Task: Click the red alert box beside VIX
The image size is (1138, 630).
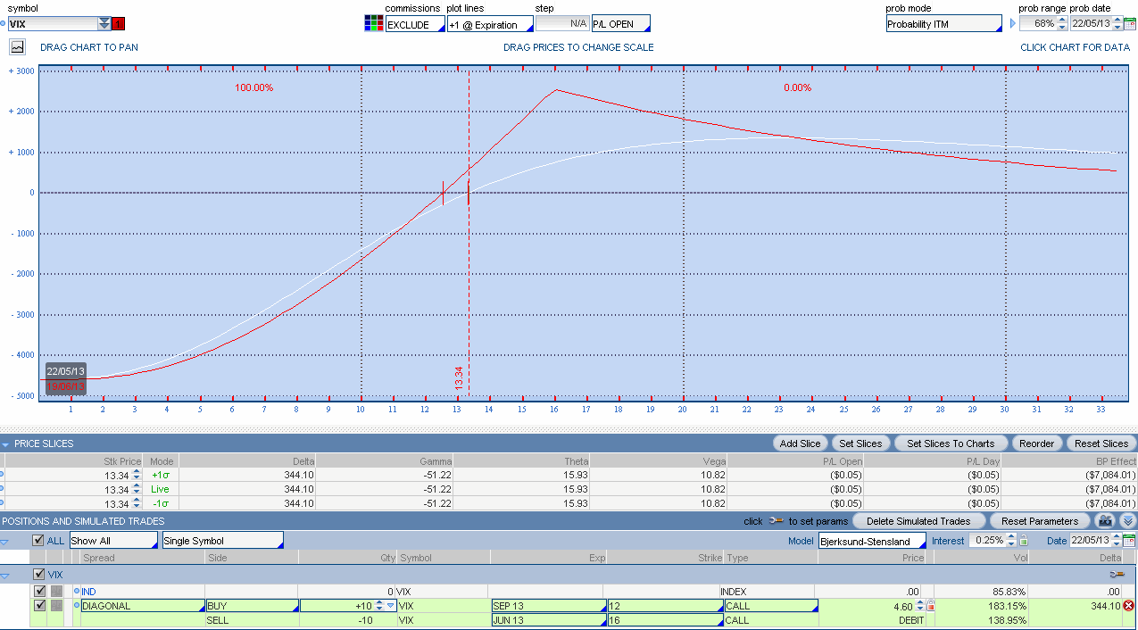Action: click(119, 24)
